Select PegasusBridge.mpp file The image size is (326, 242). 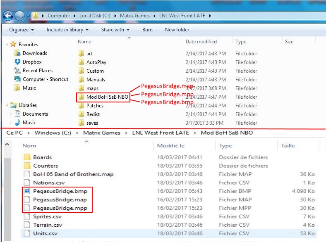click(x=60, y=208)
